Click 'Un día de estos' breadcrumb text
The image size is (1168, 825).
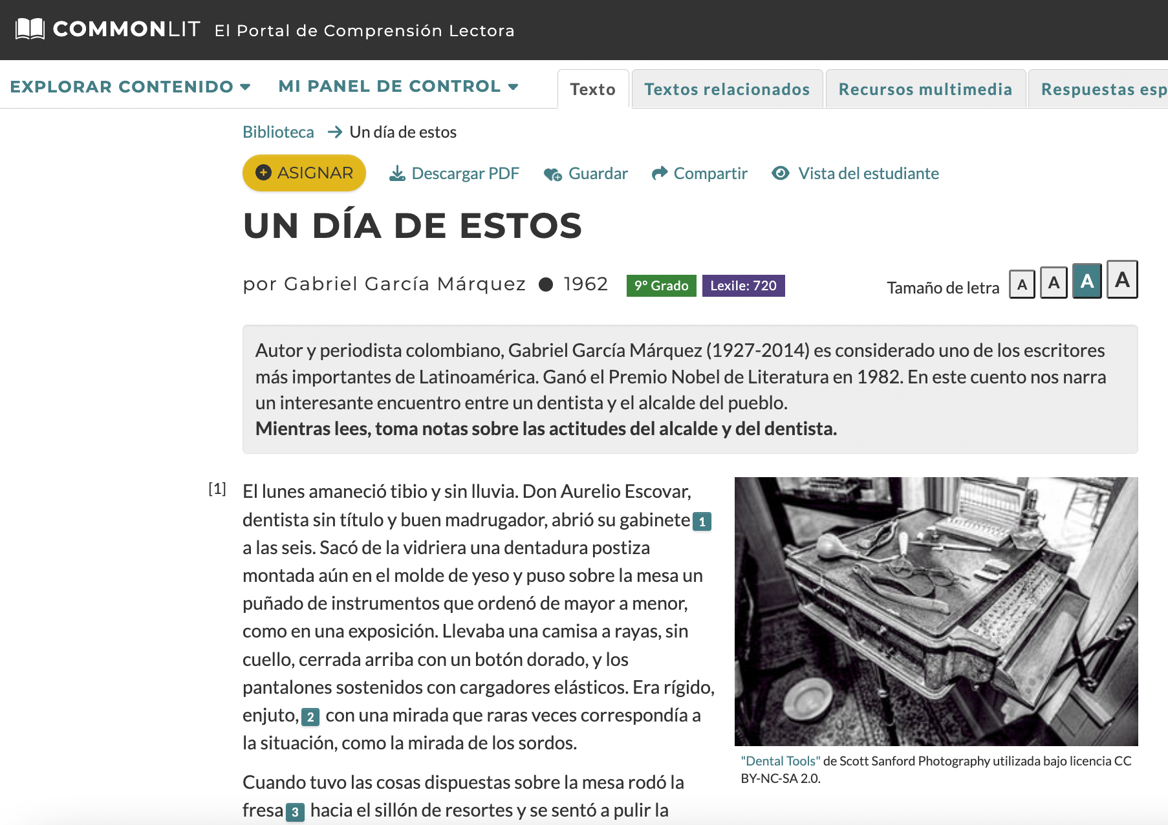click(x=403, y=132)
